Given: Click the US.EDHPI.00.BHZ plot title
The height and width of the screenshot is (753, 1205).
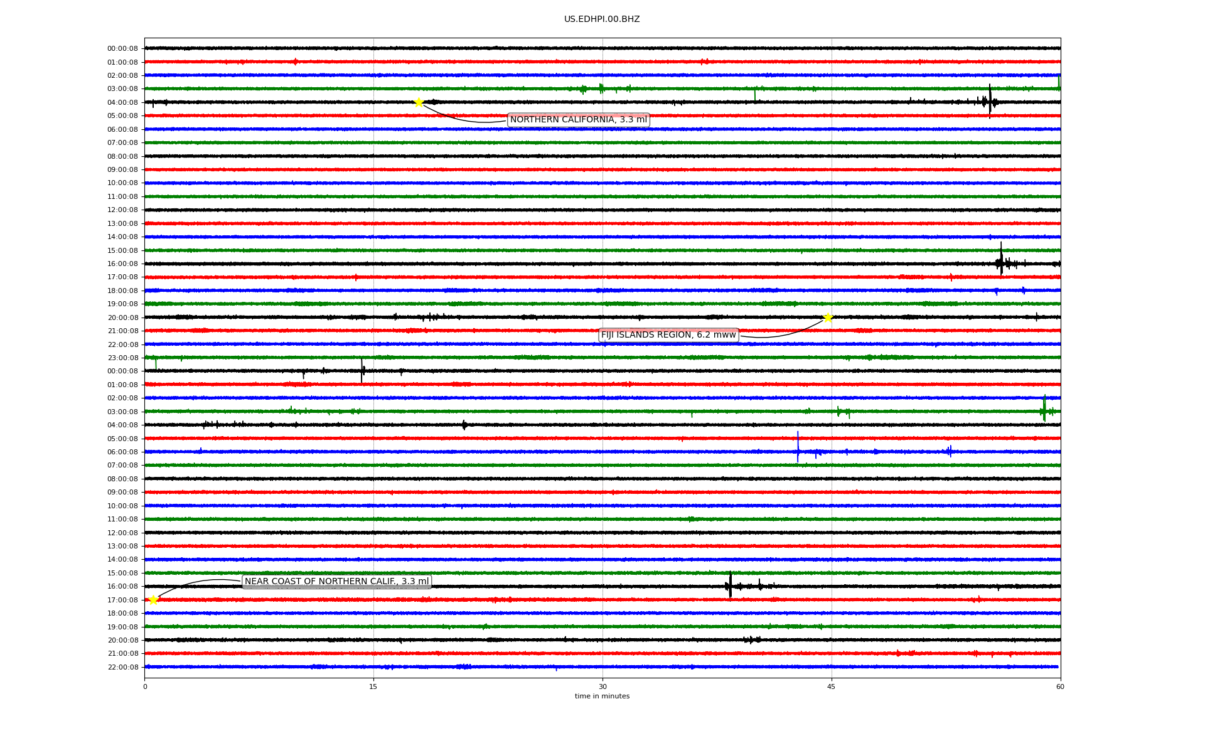Looking at the screenshot, I should pyautogui.click(x=601, y=19).
